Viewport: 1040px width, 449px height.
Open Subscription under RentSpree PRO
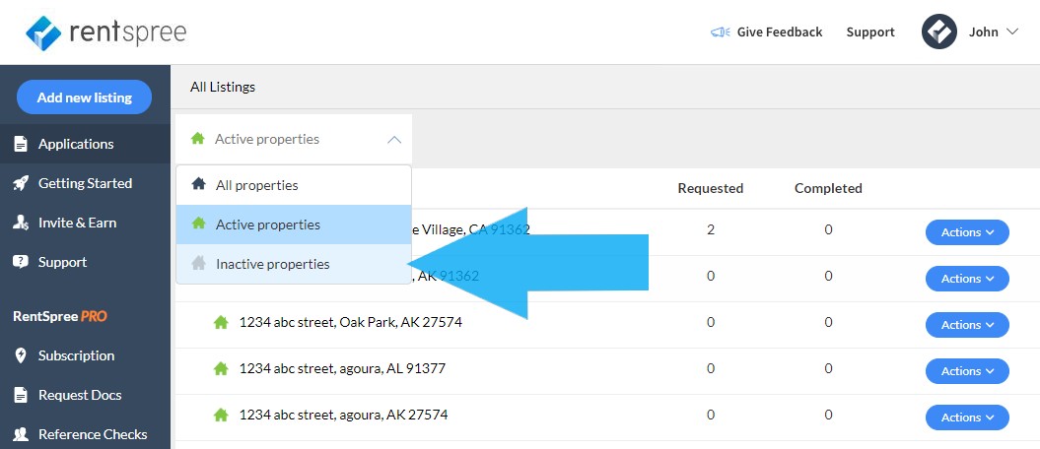(85, 355)
